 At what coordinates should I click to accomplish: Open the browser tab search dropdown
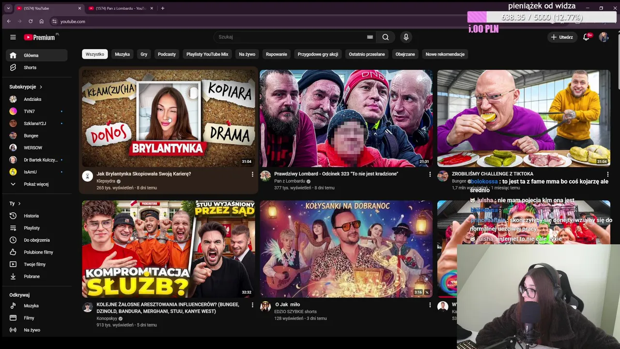[x=8, y=8]
